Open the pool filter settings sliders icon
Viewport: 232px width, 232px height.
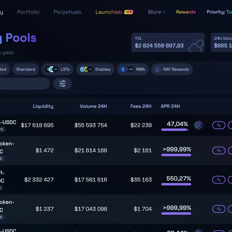pos(63,84)
